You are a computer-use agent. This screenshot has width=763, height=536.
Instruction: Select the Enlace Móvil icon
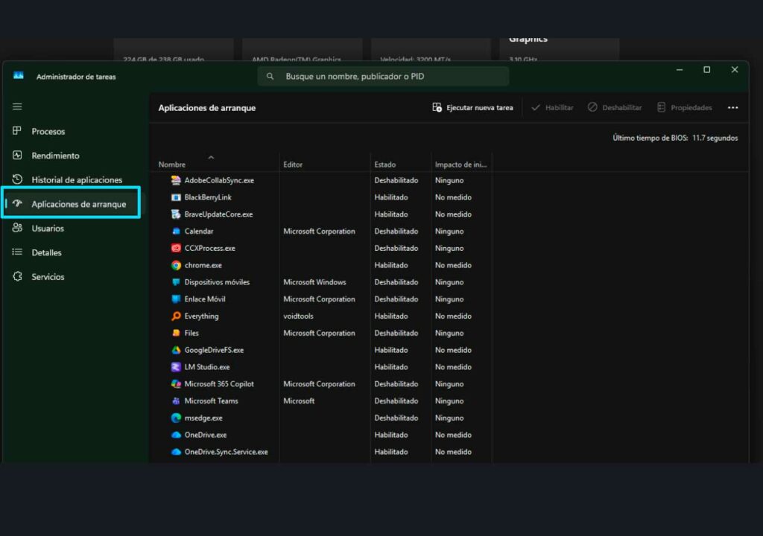click(176, 299)
